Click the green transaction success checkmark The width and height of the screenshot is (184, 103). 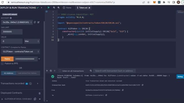[53, 76]
